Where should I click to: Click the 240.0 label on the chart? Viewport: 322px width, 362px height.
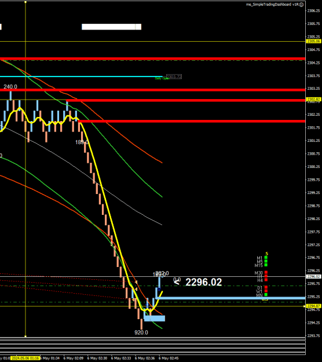coord(10,86)
